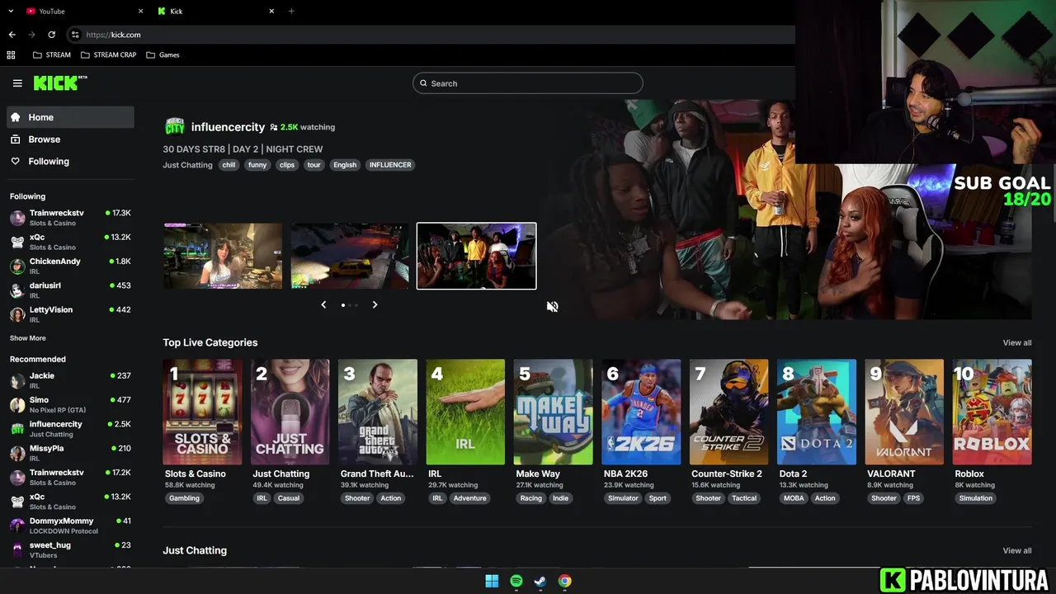Open STREAM bookmarks folder

[51, 54]
